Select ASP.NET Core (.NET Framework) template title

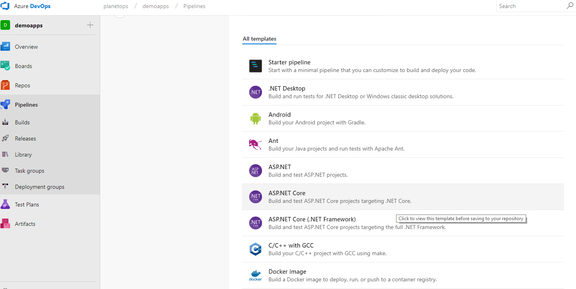(x=312, y=219)
